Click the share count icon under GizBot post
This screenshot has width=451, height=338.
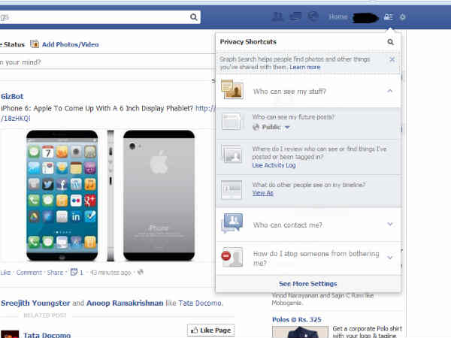pos(74,272)
